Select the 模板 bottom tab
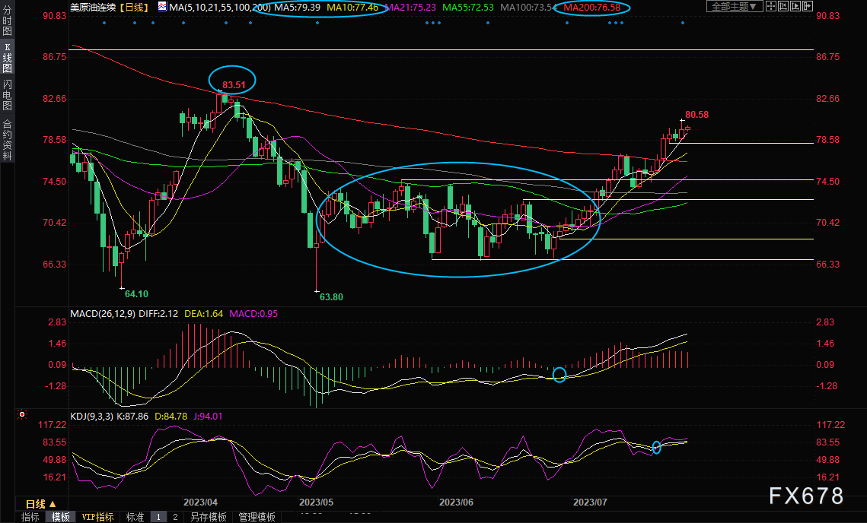The image size is (867, 523). [61, 517]
